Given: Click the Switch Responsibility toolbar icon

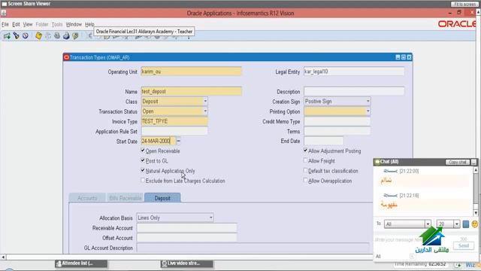Looking at the screenshot, I should (57, 36).
